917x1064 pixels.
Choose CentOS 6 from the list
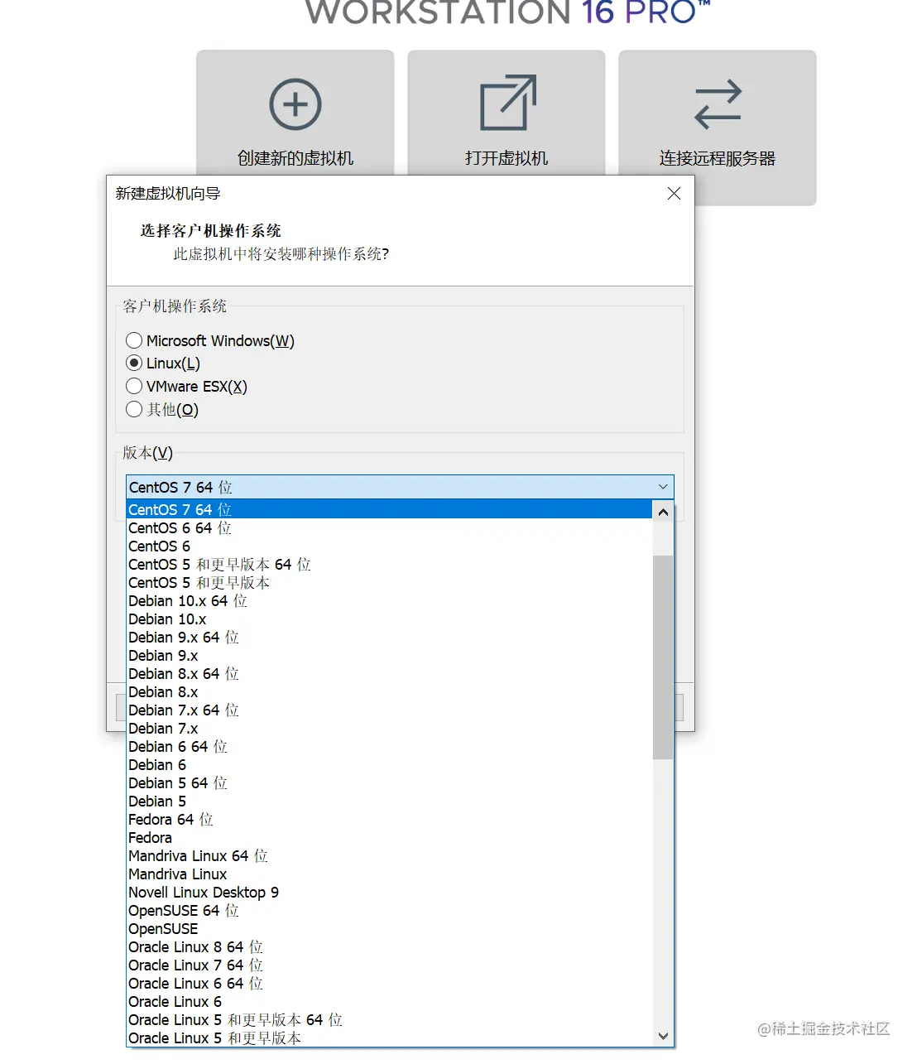point(389,546)
